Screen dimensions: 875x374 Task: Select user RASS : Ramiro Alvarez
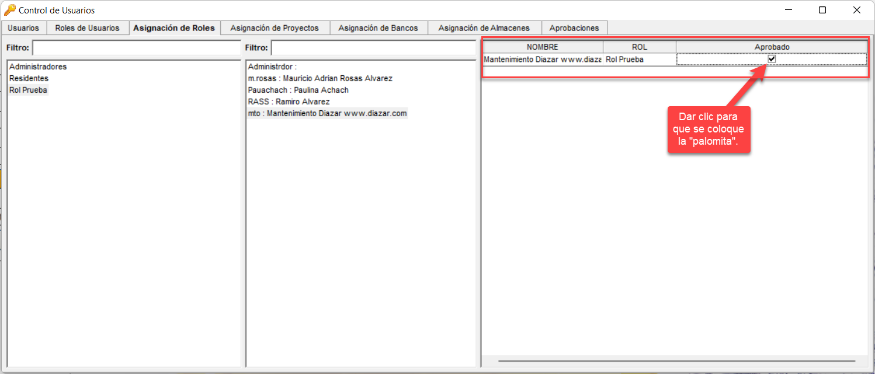click(290, 101)
